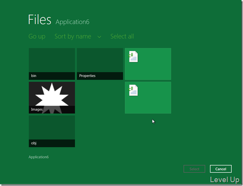Open the bin folder tile

pyautogui.click(x=52, y=64)
